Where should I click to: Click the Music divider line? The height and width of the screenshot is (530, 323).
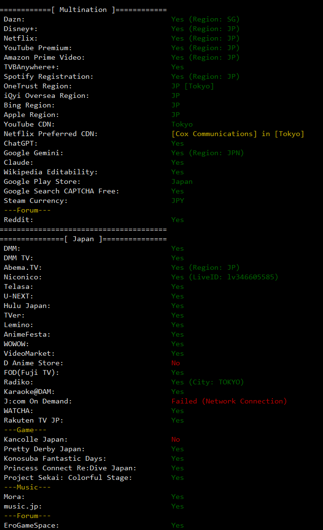point(27,487)
